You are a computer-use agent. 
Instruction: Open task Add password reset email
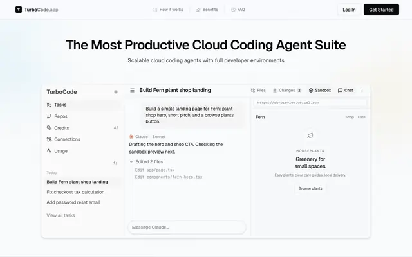pyautogui.click(x=83, y=202)
